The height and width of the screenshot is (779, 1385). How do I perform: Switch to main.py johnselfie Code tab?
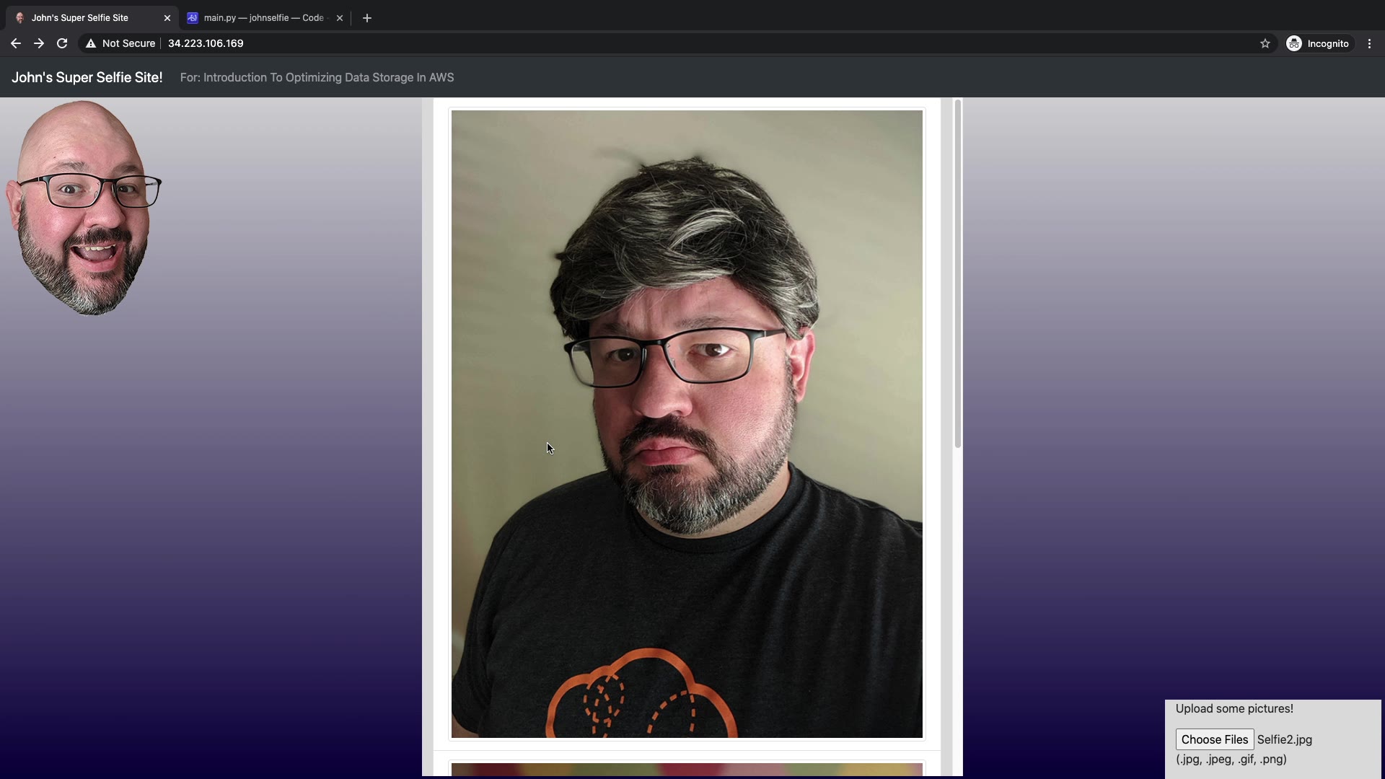[x=263, y=18]
